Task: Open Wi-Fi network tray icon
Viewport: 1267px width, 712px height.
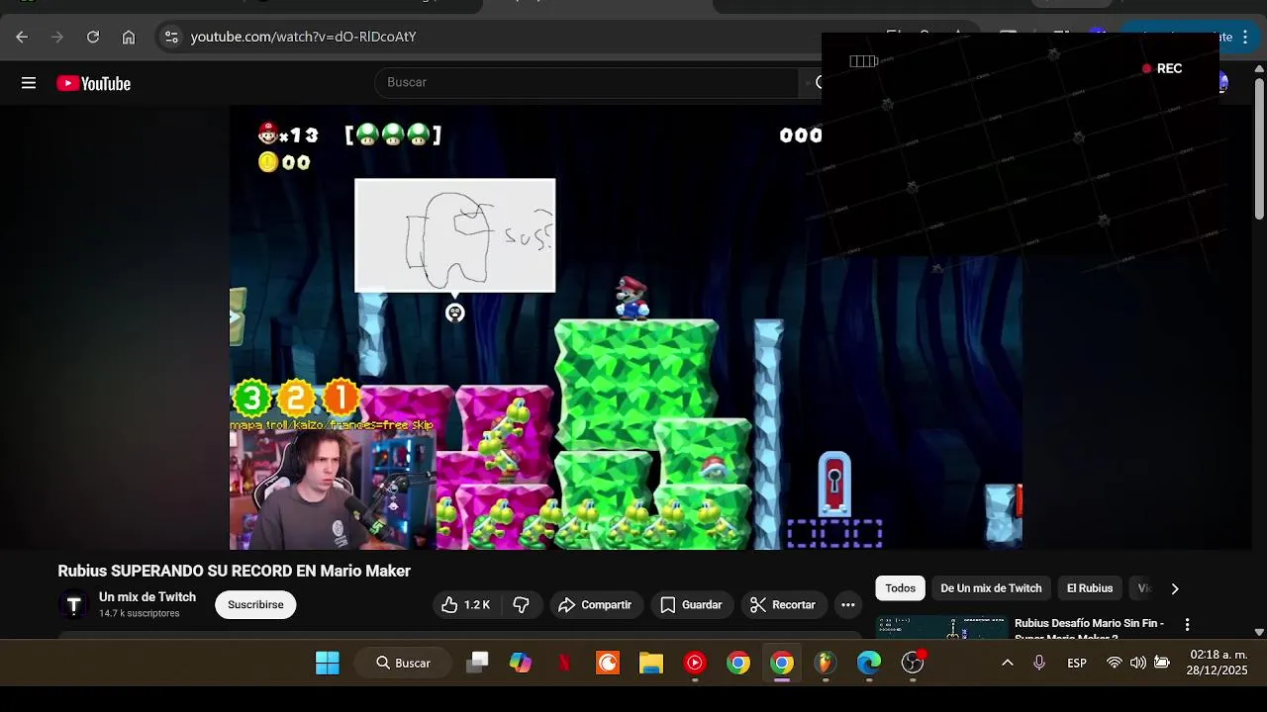Action: coord(1115,664)
